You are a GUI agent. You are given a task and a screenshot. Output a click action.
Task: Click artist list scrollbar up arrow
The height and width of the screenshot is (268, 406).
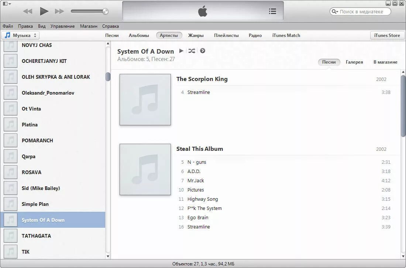tap(108, 44)
